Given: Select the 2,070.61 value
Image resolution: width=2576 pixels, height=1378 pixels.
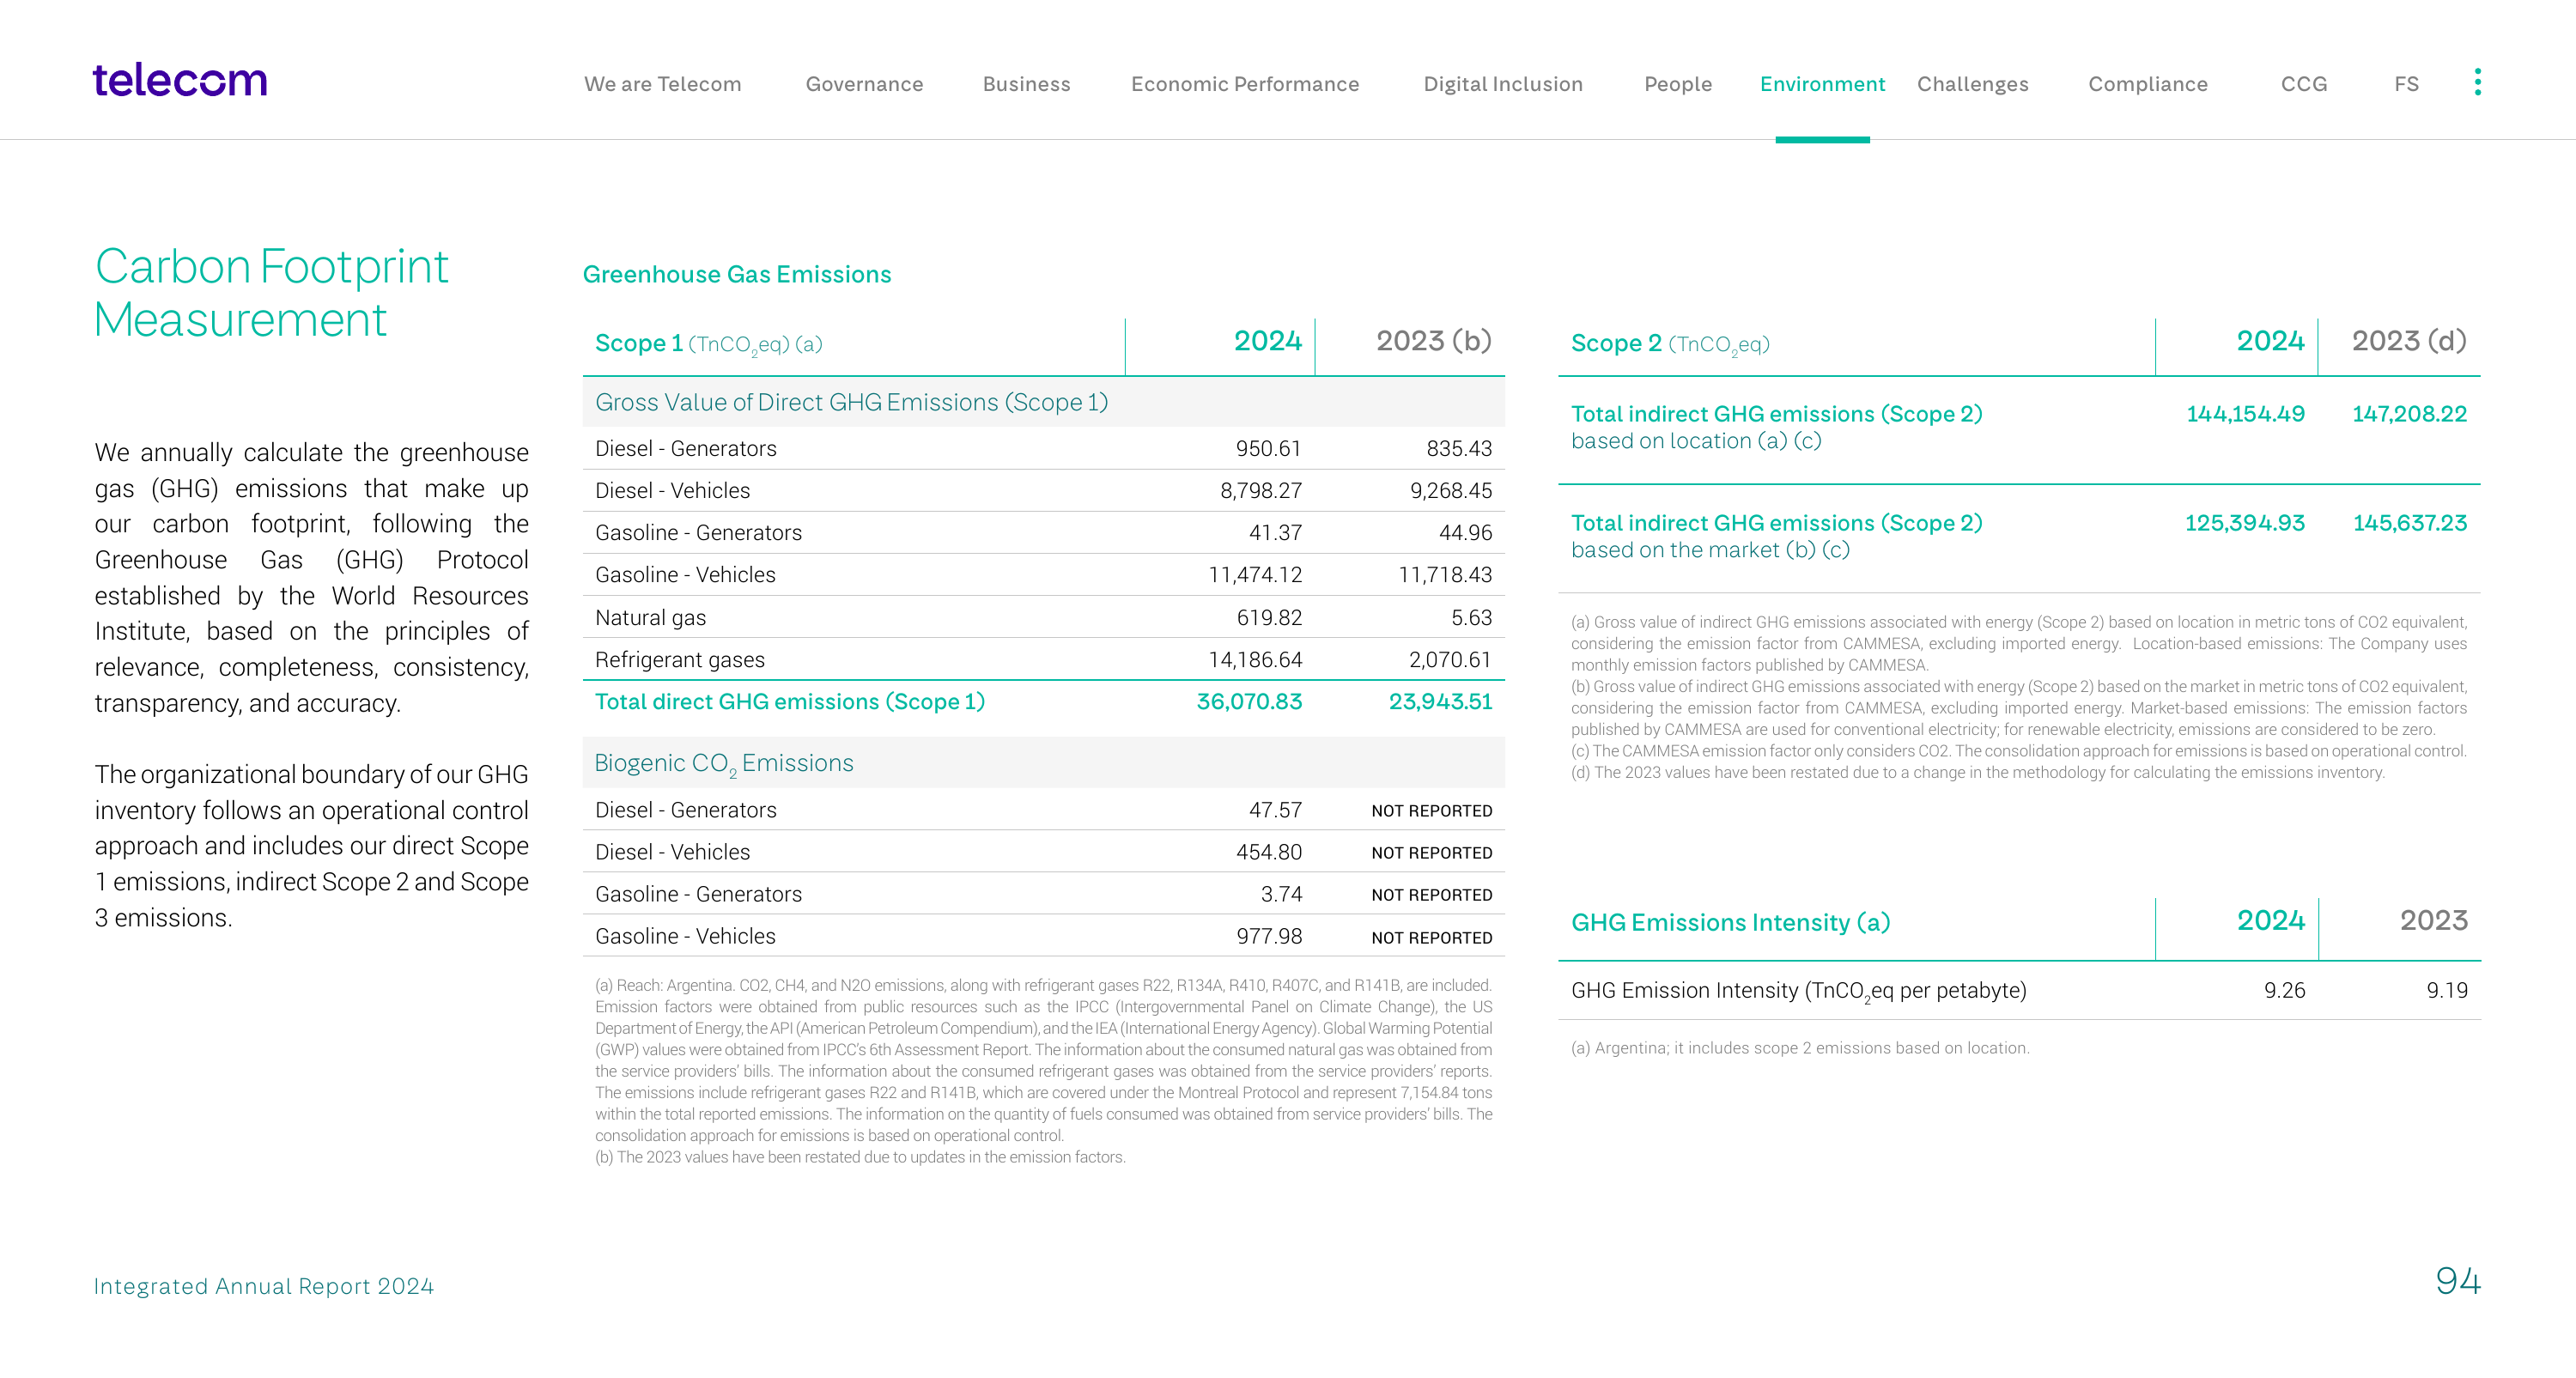Looking at the screenshot, I should click(x=1450, y=660).
